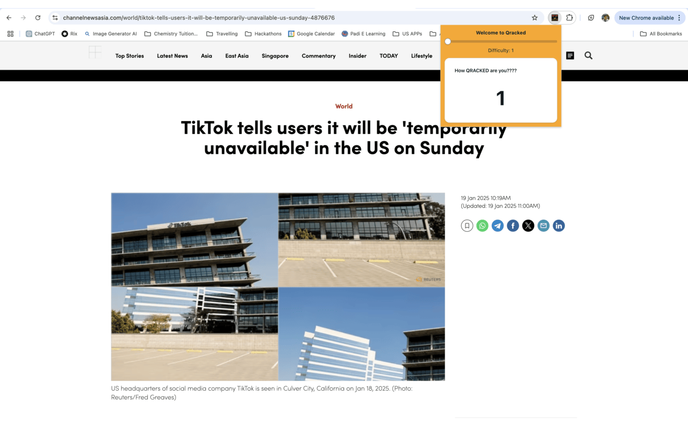The image size is (688, 430).
Task: Open the article list icon beside the search
Action: pyautogui.click(x=570, y=55)
